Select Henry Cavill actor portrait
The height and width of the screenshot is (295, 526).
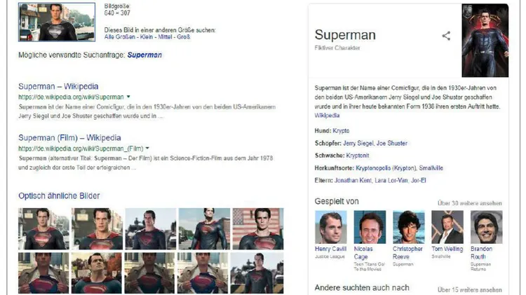pos(331,227)
